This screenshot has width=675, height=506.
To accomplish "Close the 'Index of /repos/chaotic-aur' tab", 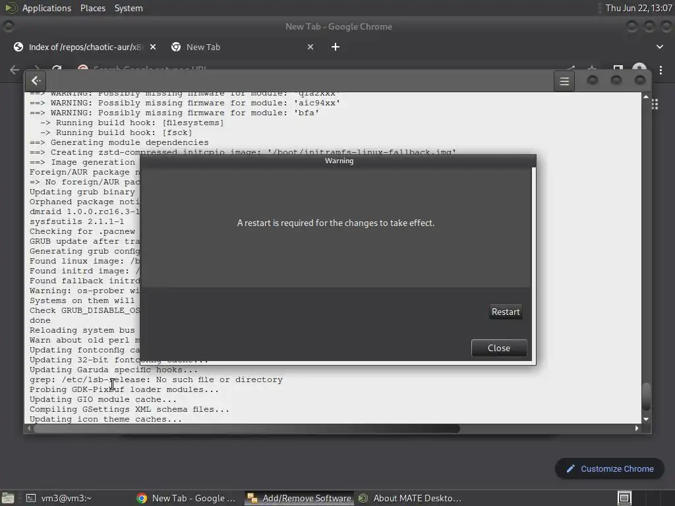I will tap(153, 47).
